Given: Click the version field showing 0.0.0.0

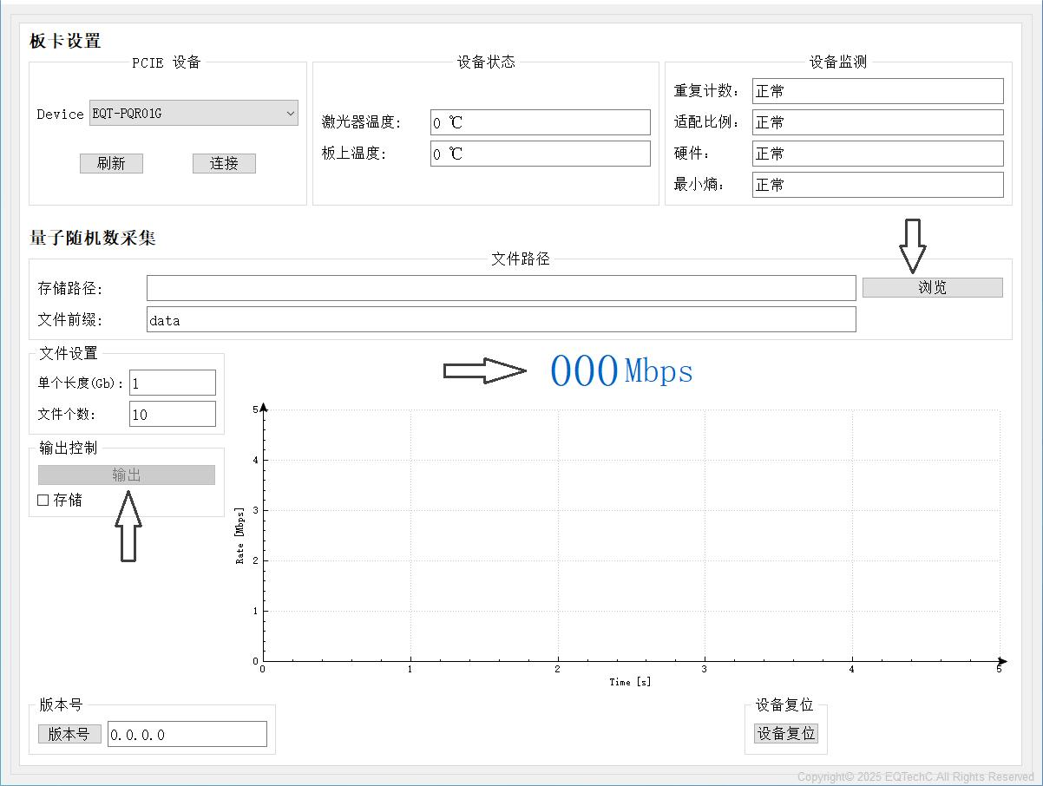Looking at the screenshot, I should [187, 734].
